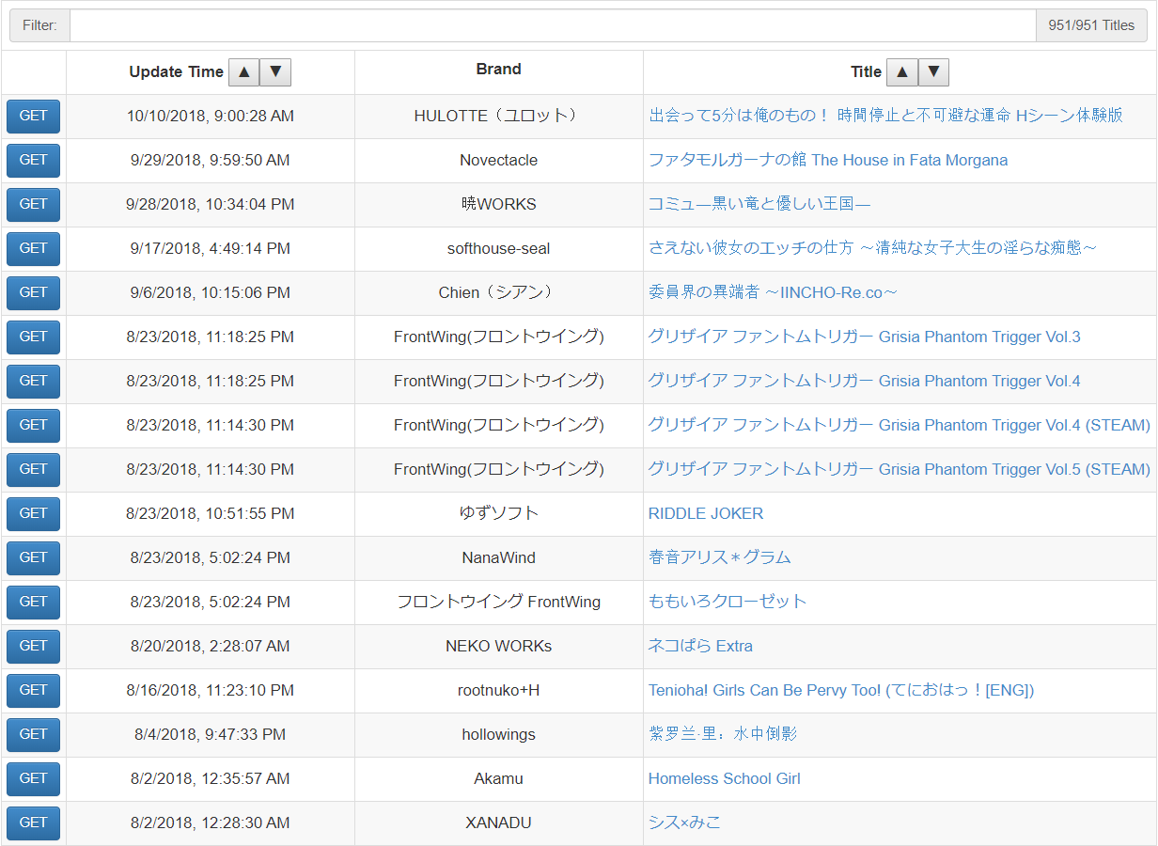Click GET for Grisia Vol.4 (STEAM) row
1158x846 pixels.
tap(33, 426)
